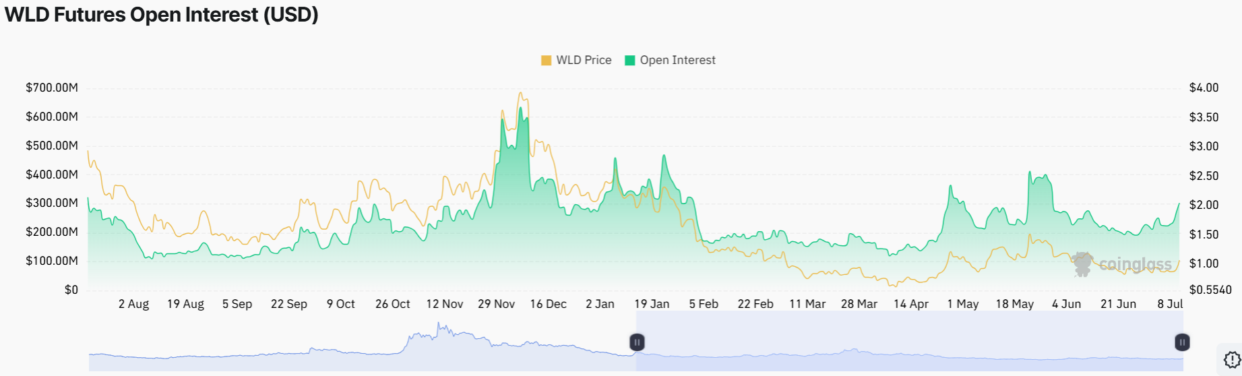
Task: Click the 18 May date label
Action: coord(1015,304)
